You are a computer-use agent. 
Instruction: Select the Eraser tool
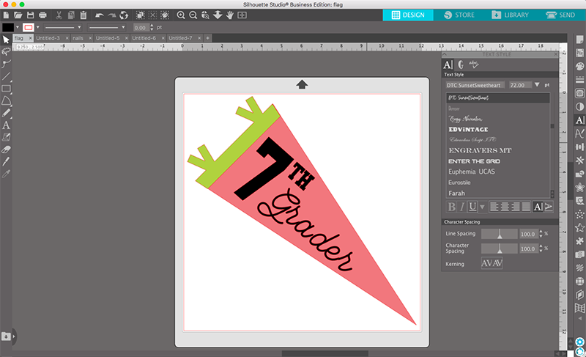[6, 150]
